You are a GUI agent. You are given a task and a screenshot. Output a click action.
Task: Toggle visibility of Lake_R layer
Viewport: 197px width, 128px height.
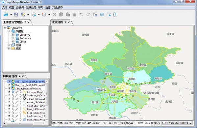(x=9, y=119)
